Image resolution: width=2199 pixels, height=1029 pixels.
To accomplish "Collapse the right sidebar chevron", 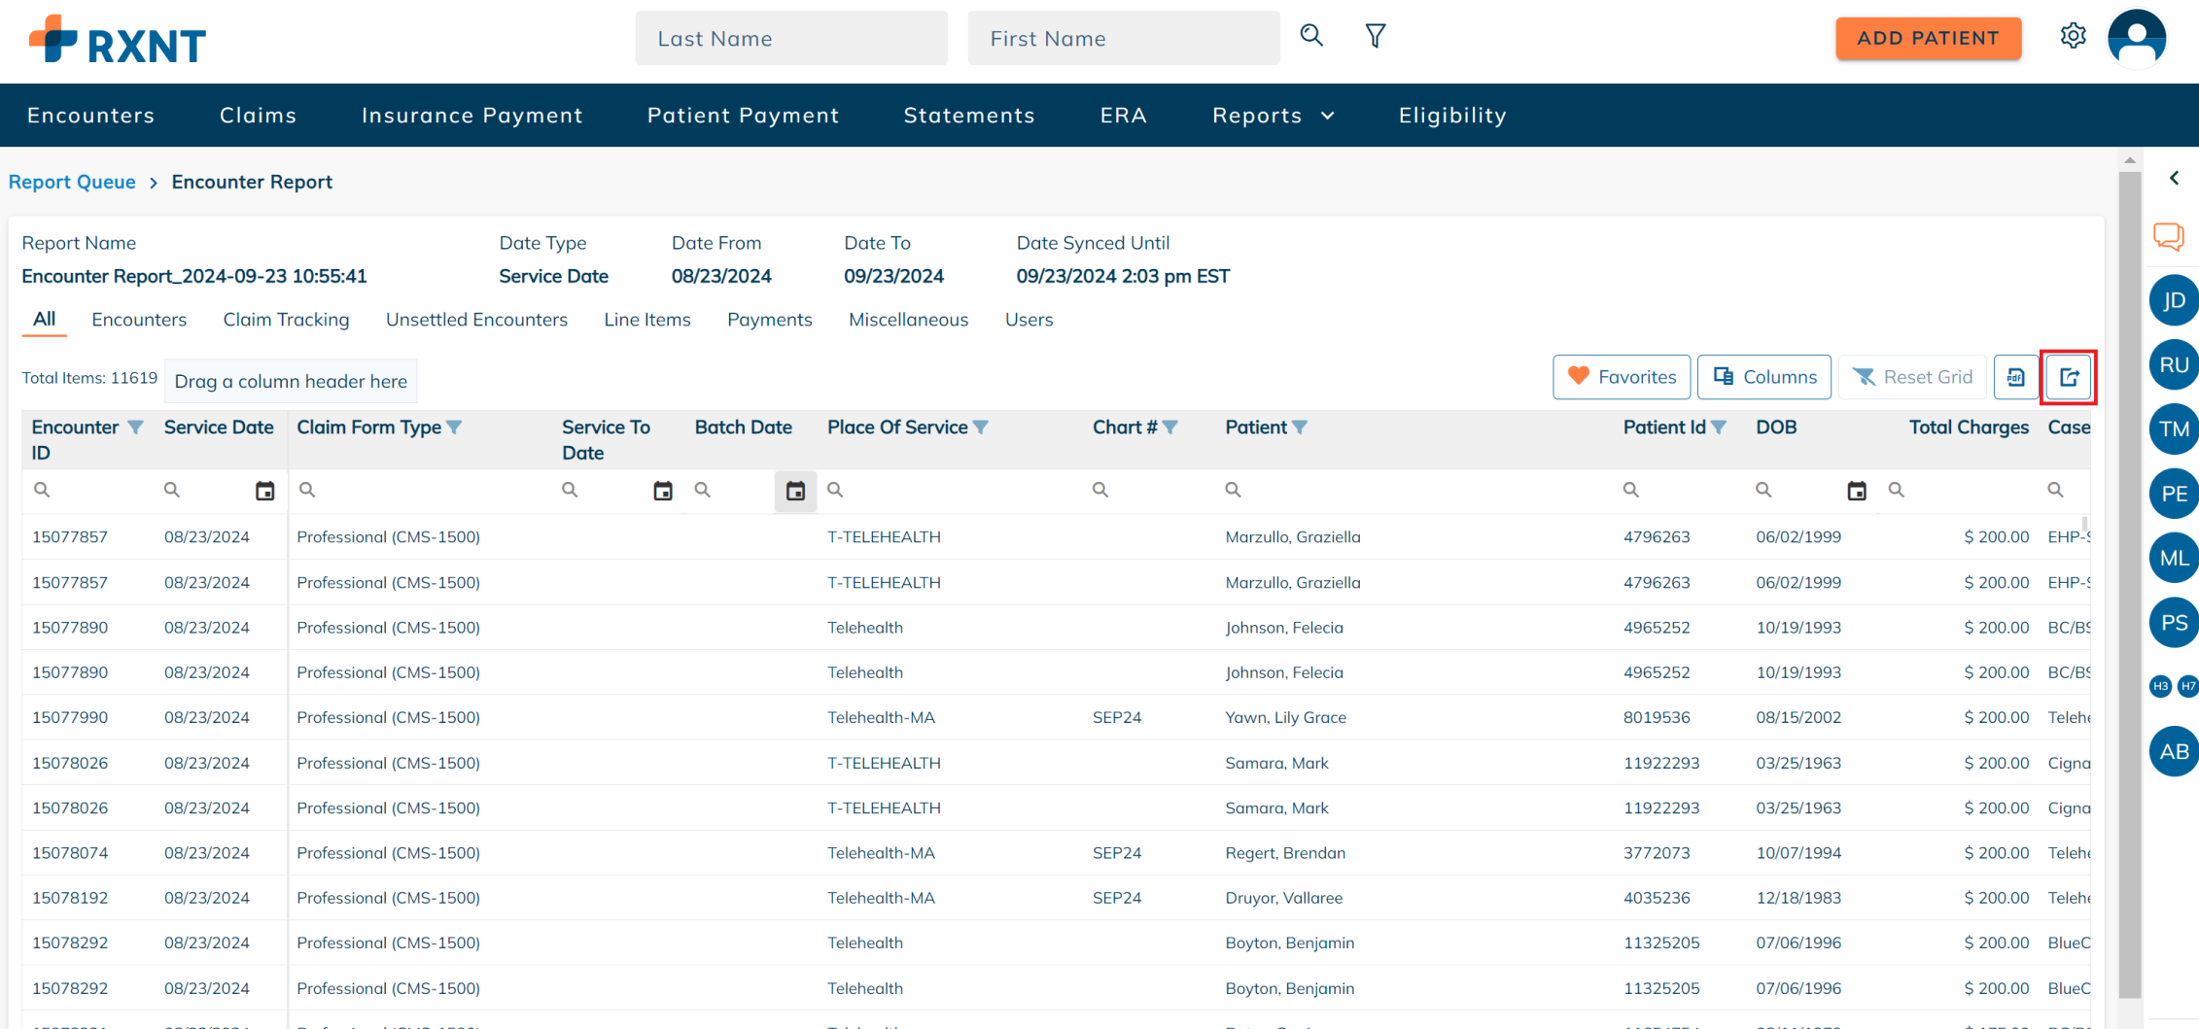I will pos(2174,178).
